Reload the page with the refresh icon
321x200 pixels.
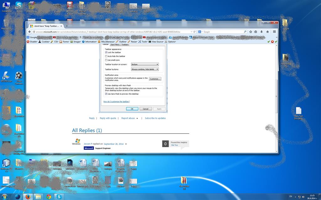(194, 32)
